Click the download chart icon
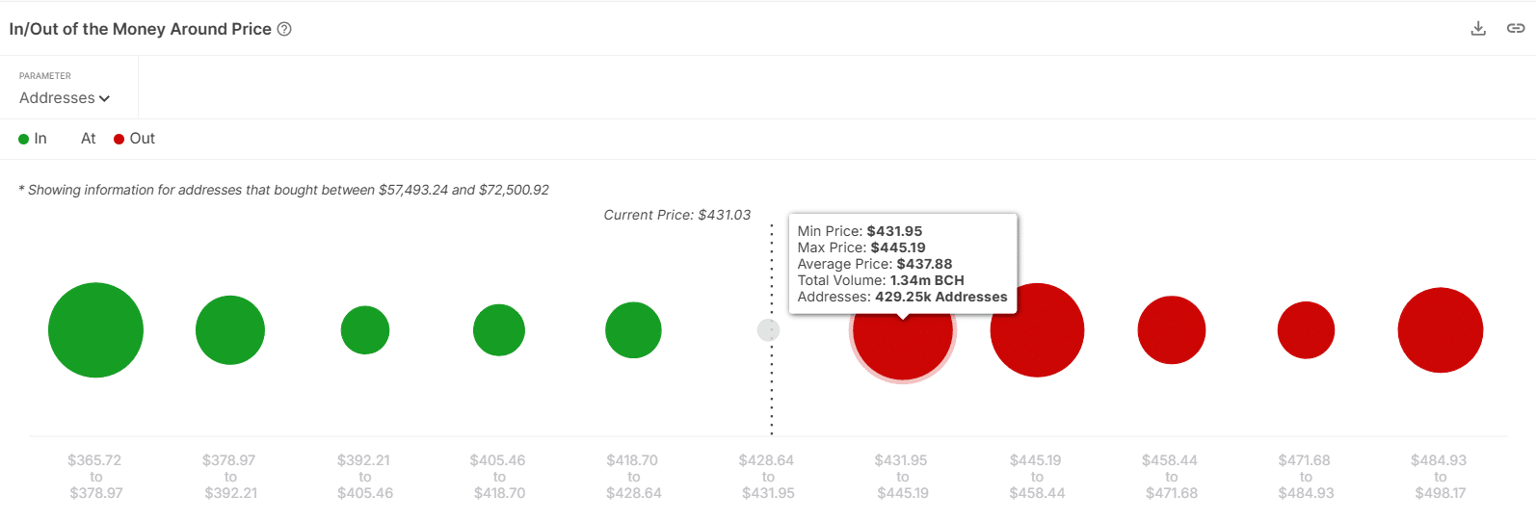The image size is (1536, 521). 1478,29
